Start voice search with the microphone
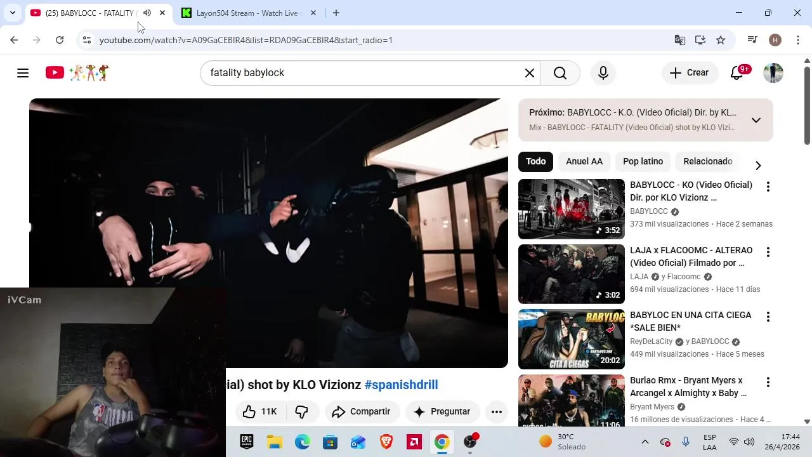This screenshot has height=457, width=812. click(603, 73)
